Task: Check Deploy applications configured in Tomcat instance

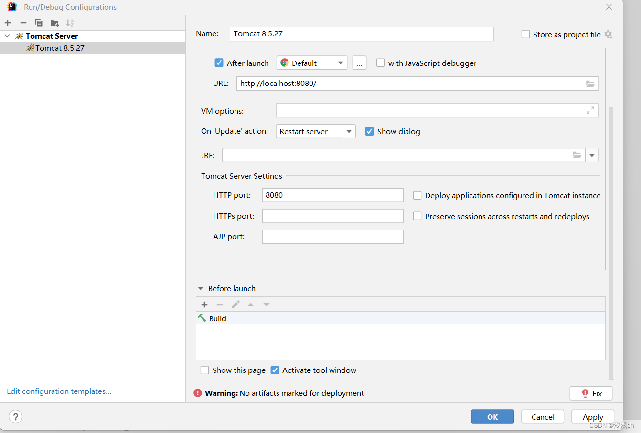Action: [417, 195]
